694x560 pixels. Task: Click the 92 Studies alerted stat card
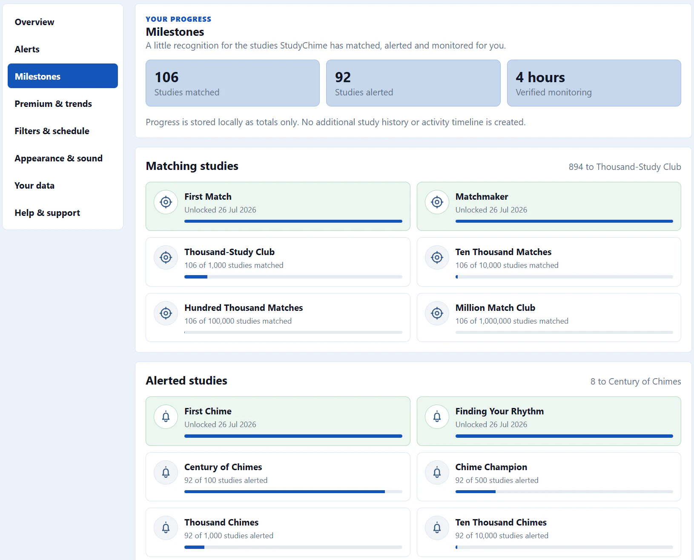(413, 83)
